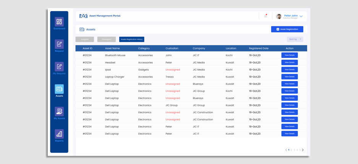View Details for the Bluetooth Mouse row
The height and width of the screenshot is (164, 358).
click(x=289, y=55)
